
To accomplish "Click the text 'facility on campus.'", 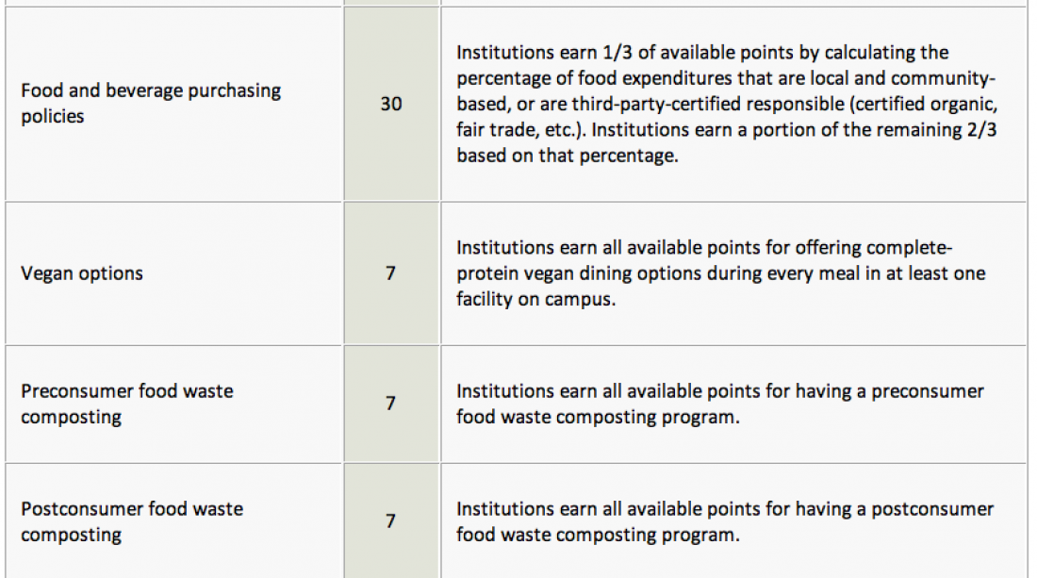I will [x=535, y=299].
